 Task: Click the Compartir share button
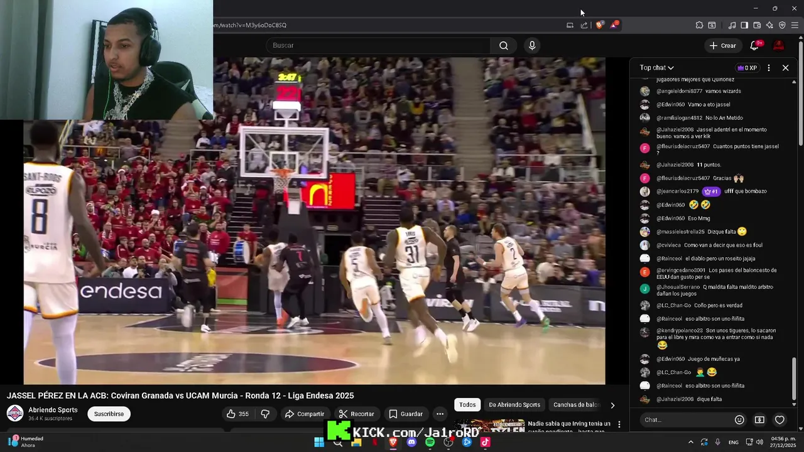(304, 414)
